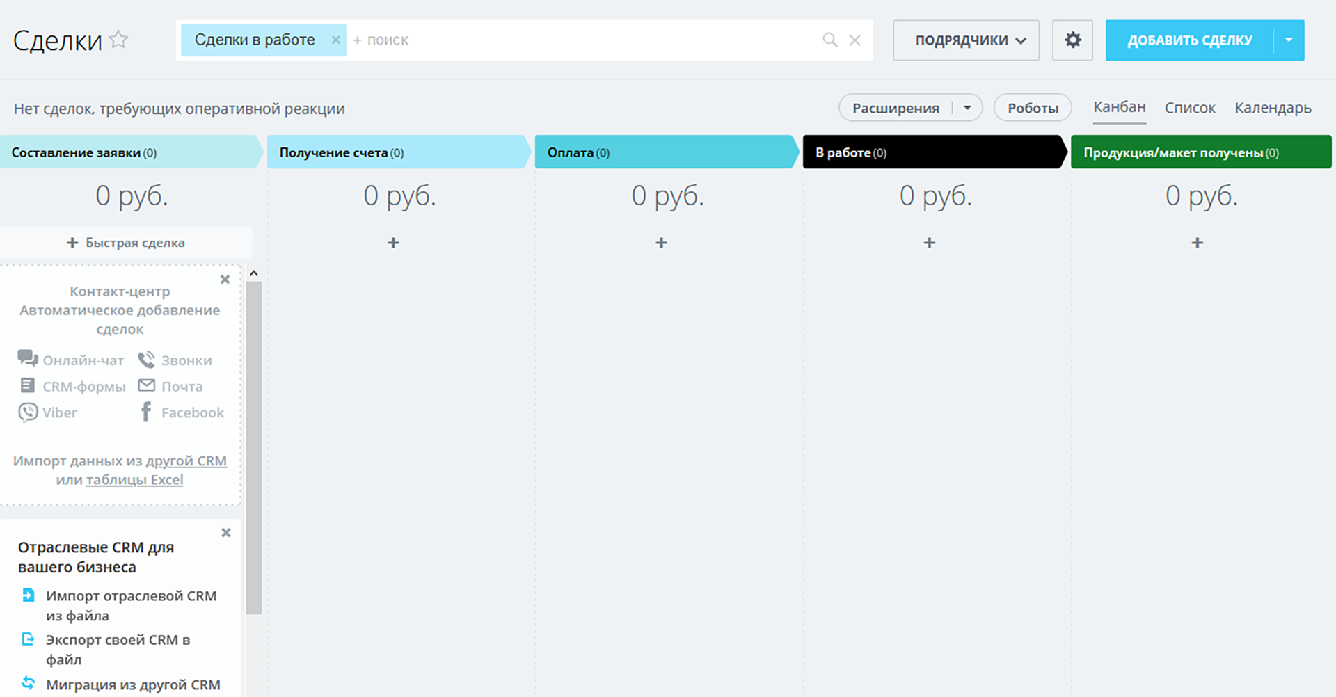The image size is (1336, 697).
Task: Open the Роботы settings
Action: [1033, 108]
